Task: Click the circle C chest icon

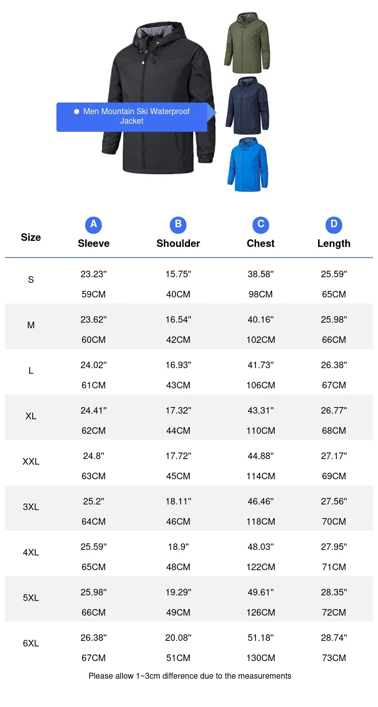Action: click(x=261, y=225)
